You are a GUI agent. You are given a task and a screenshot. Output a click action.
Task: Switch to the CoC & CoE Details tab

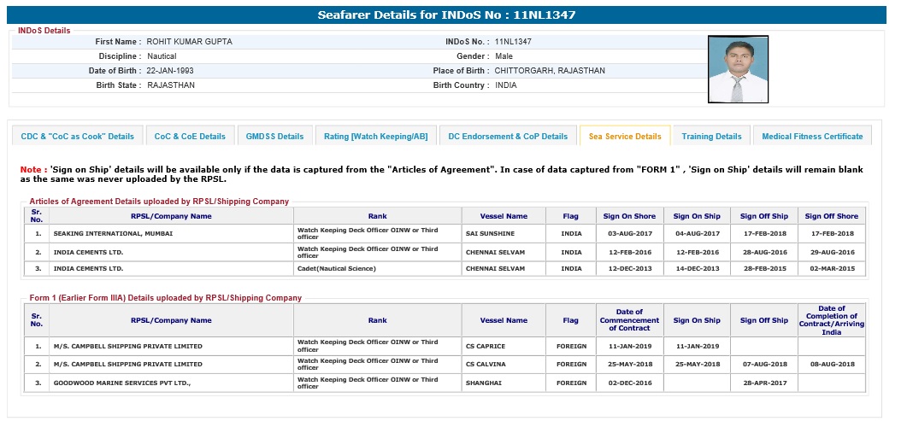coord(190,136)
